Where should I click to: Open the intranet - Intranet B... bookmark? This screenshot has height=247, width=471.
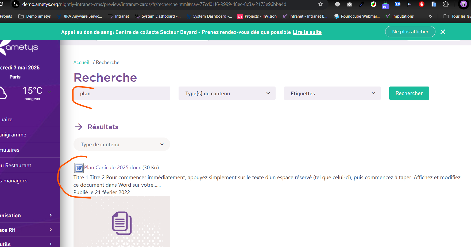point(305,16)
